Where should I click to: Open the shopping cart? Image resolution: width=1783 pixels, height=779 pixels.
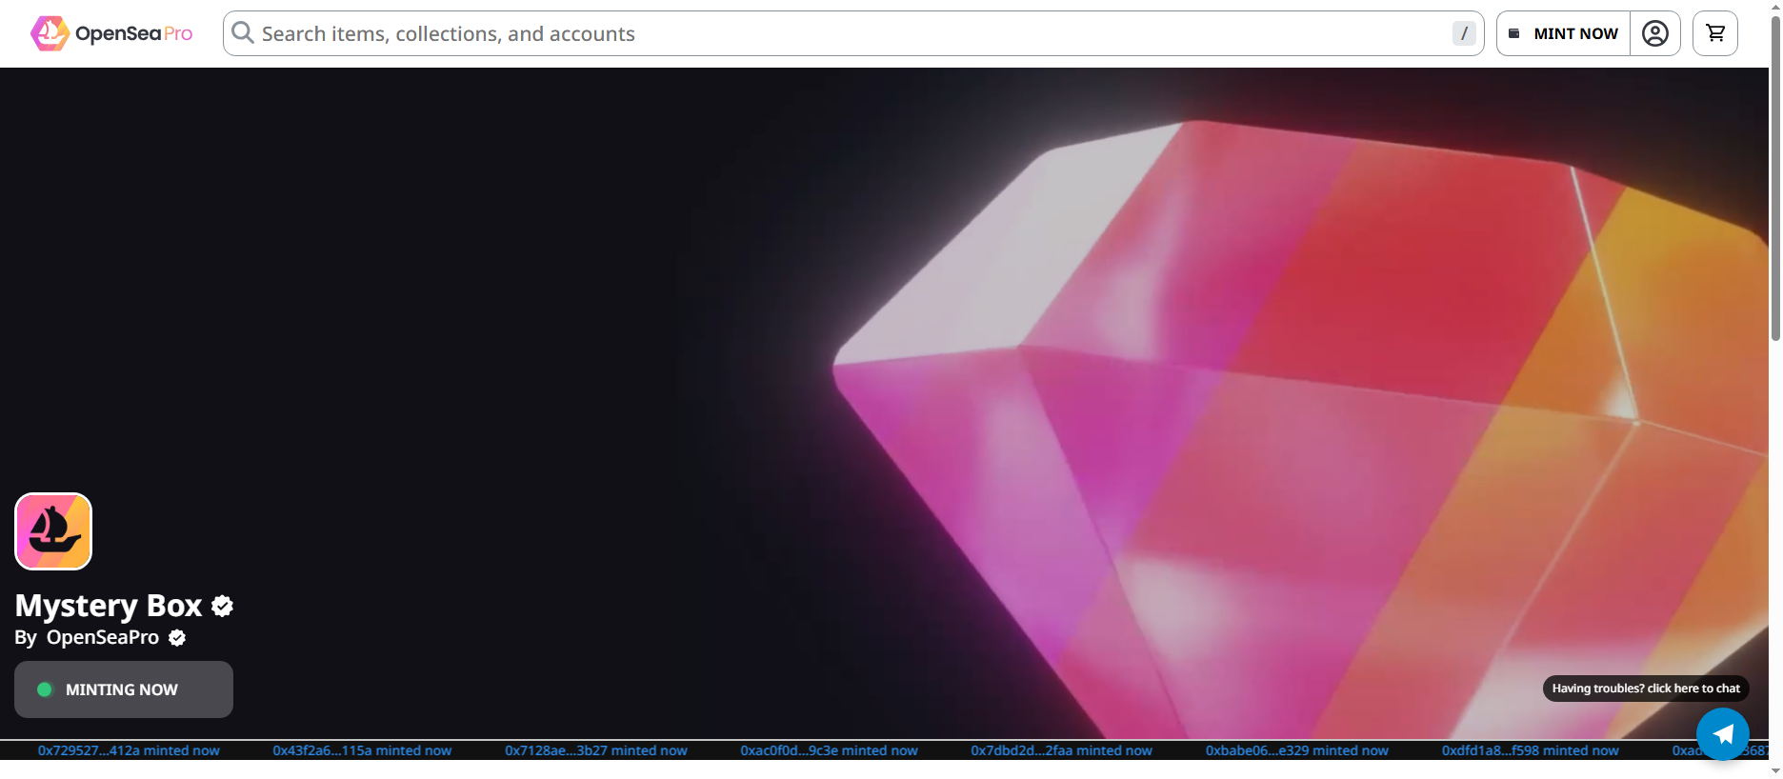tap(1715, 33)
